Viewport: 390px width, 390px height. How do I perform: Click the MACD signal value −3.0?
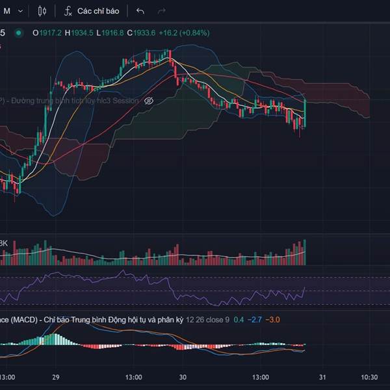pos(272,320)
